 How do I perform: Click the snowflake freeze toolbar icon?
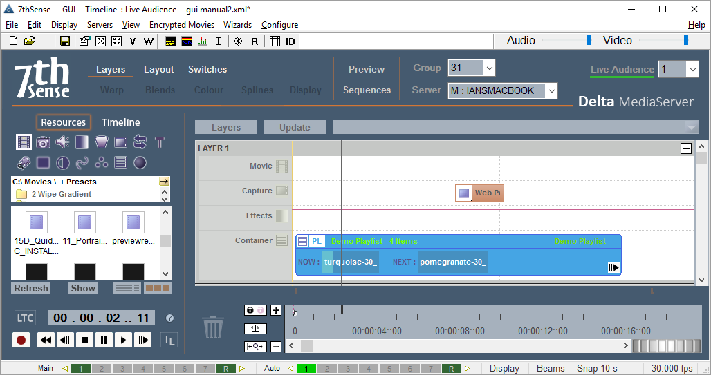238,41
